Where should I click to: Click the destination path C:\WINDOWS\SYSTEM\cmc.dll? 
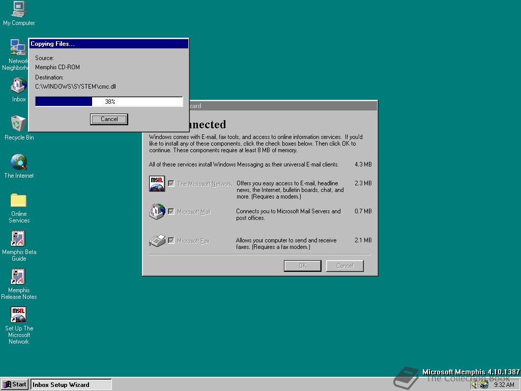75,87
